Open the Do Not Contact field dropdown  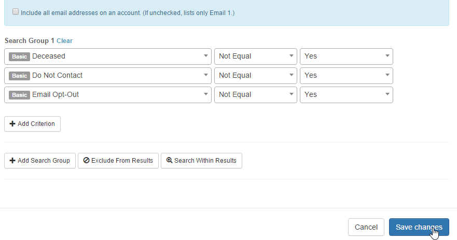pyautogui.click(x=108, y=76)
